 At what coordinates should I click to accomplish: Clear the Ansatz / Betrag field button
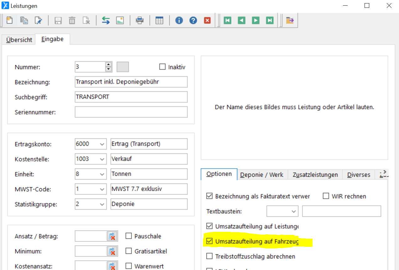(x=112, y=236)
